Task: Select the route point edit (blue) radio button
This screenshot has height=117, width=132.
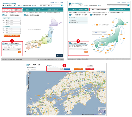Action: point(27,68)
